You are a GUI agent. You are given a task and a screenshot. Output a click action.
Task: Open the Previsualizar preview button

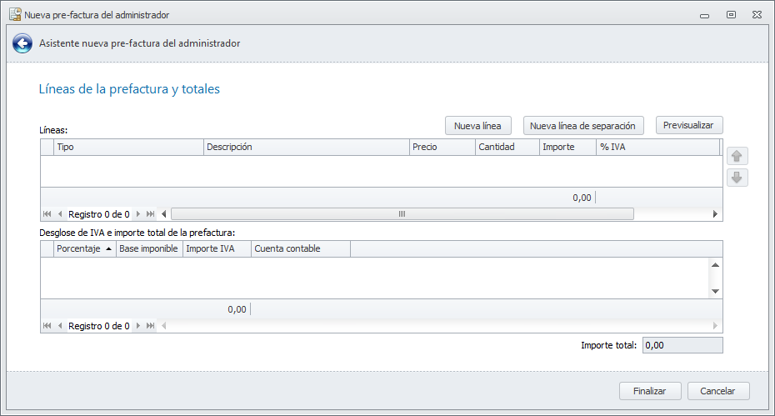click(x=689, y=125)
